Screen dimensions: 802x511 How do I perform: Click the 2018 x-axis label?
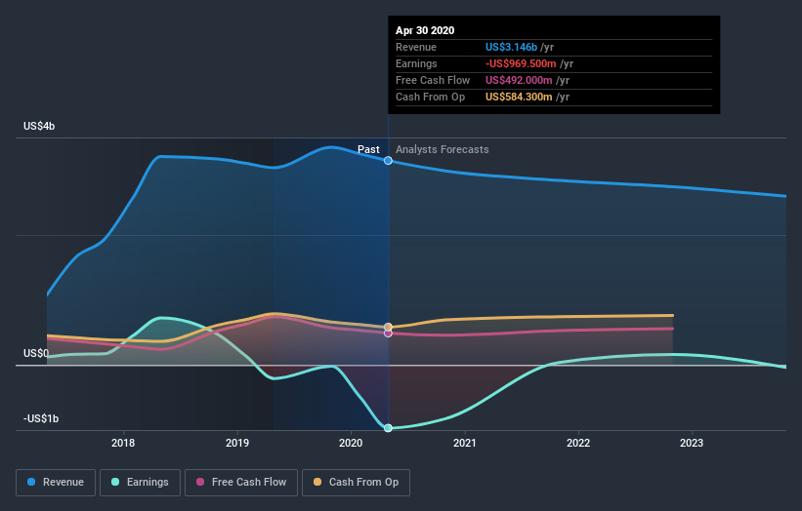123,443
